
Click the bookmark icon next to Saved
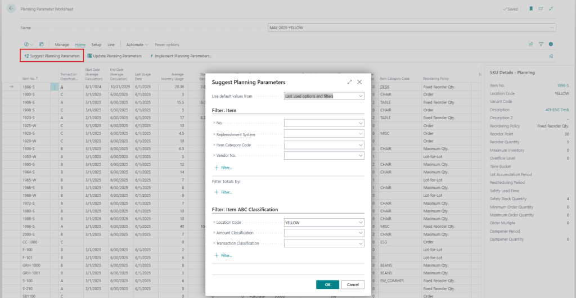tap(530, 9)
